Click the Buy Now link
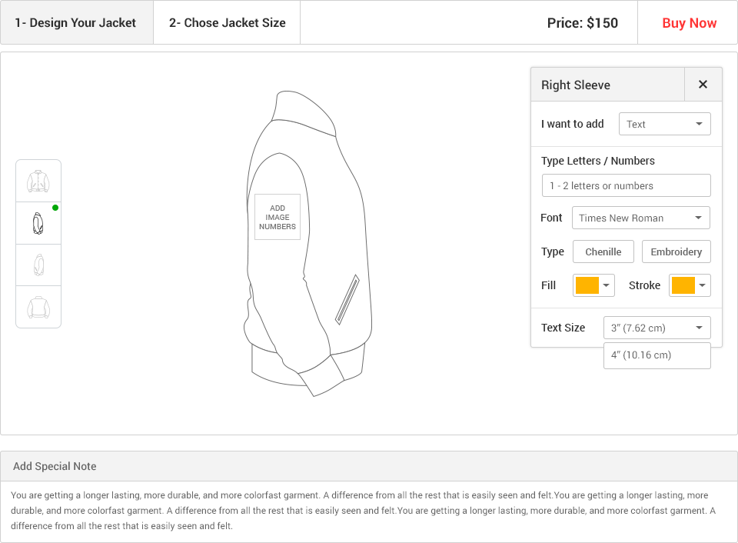Image resolution: width=738 pixels, height=543 pixels. 689,23
